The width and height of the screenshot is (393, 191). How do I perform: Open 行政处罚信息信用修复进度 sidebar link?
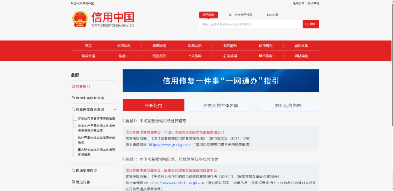96,118
